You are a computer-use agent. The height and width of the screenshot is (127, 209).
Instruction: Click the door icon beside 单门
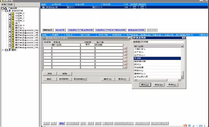[13, 23]
